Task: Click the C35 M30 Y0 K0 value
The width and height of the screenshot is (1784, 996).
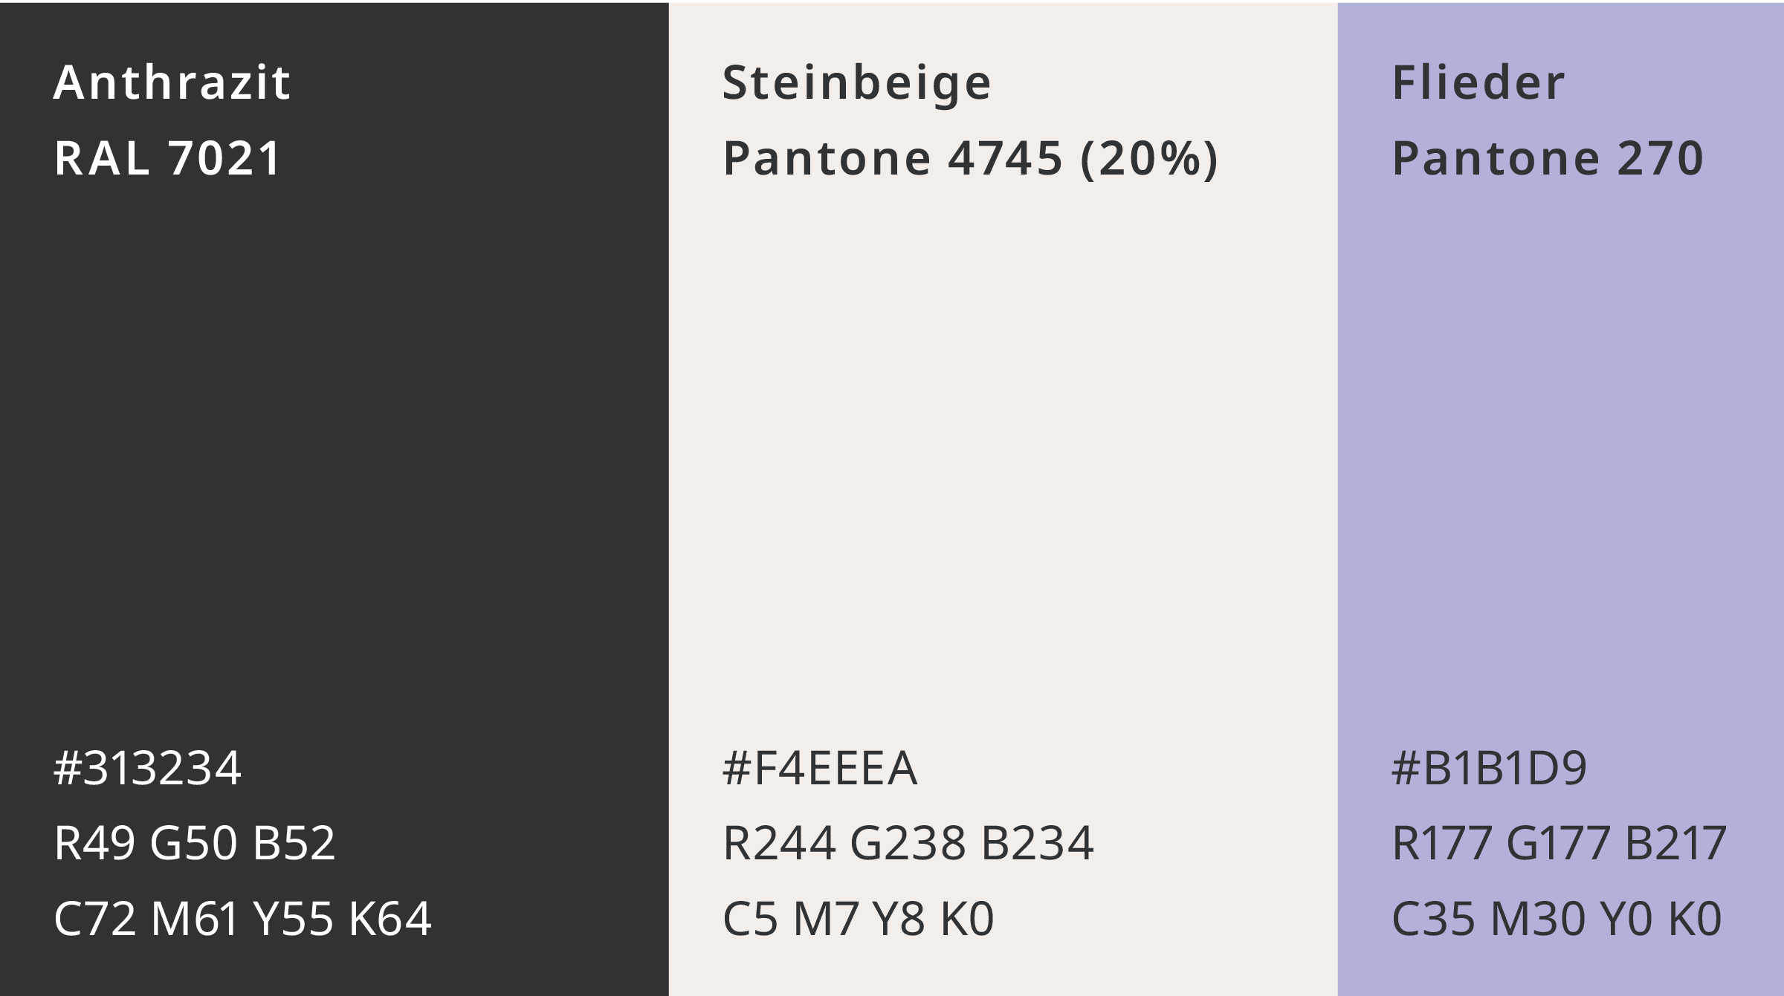Action: 1557,919
